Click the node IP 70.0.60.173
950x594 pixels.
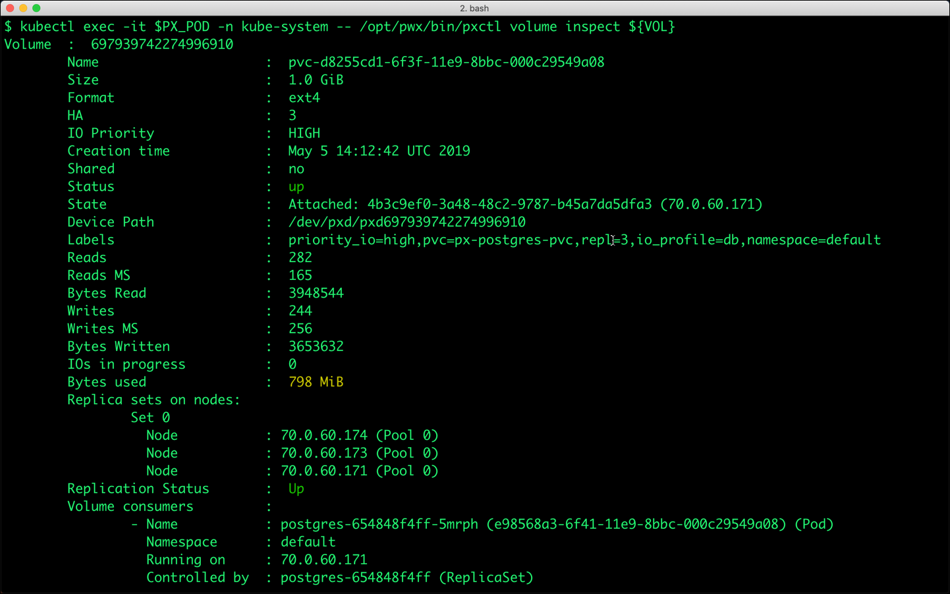[323, 452]
